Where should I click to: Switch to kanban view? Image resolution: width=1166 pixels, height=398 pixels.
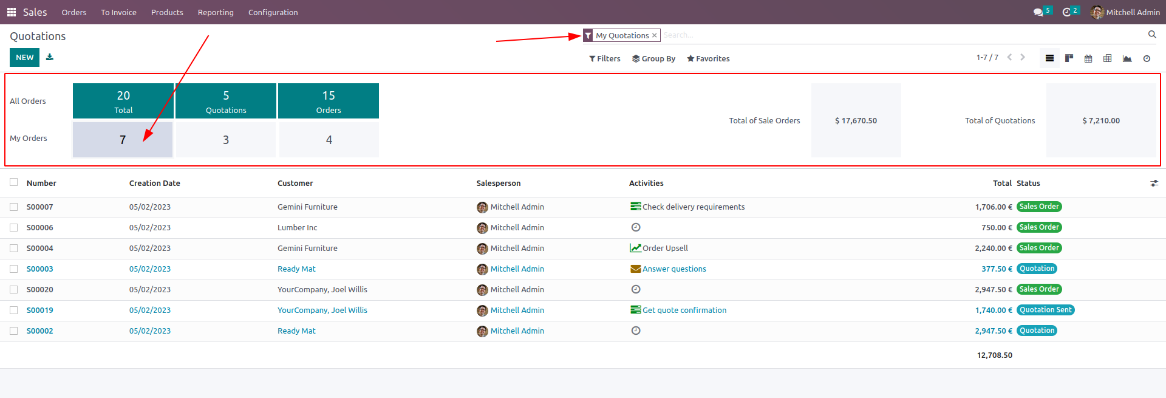click(x=1069, y=58)
